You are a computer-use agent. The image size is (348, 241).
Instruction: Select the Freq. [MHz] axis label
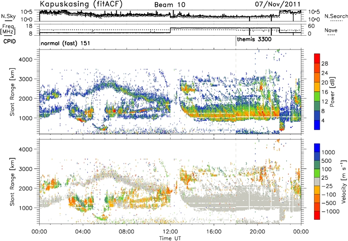[x=8, y=30]
